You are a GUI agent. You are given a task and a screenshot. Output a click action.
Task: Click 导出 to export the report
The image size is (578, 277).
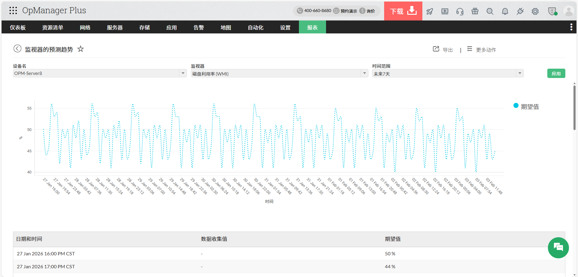[x=448, y=50]
